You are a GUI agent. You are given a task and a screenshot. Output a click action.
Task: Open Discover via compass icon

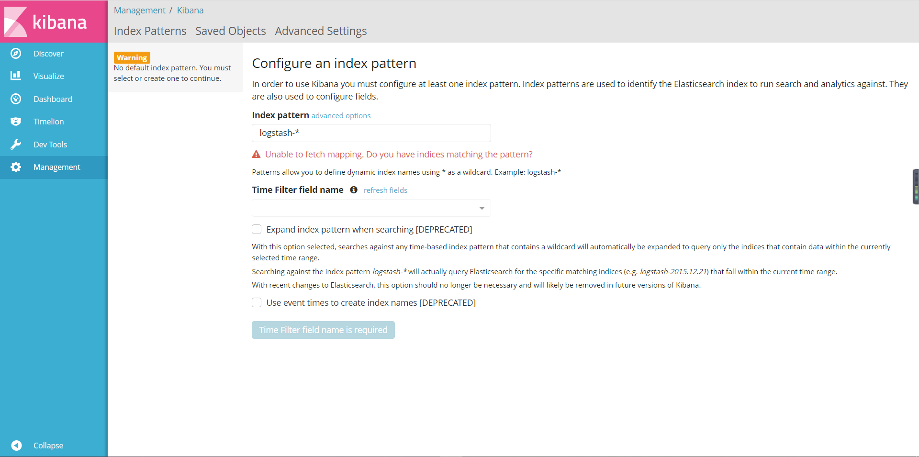pos(16,54)
